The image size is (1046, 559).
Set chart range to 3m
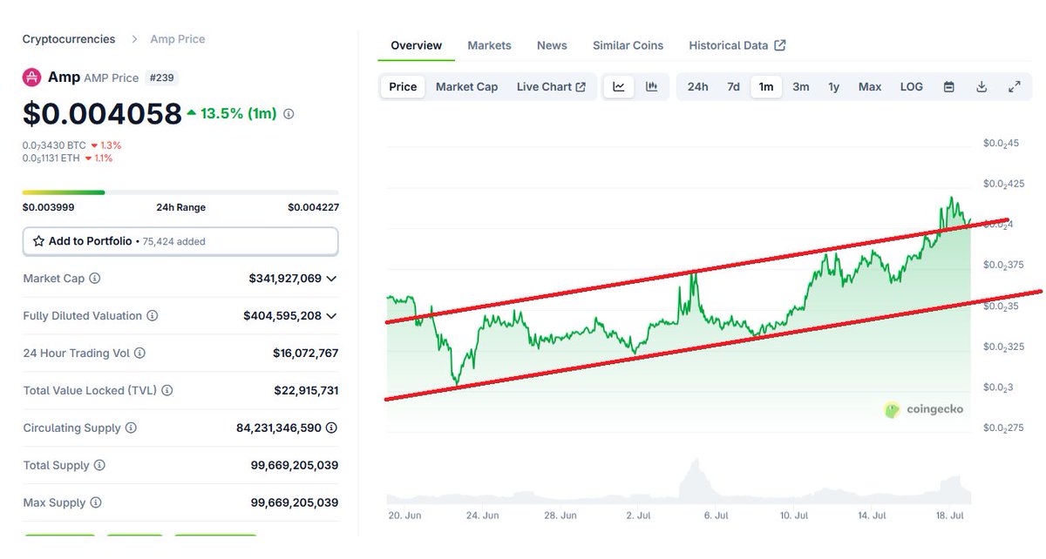801,87
